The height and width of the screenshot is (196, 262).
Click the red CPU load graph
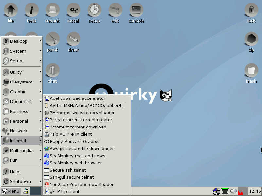(243, 191)
